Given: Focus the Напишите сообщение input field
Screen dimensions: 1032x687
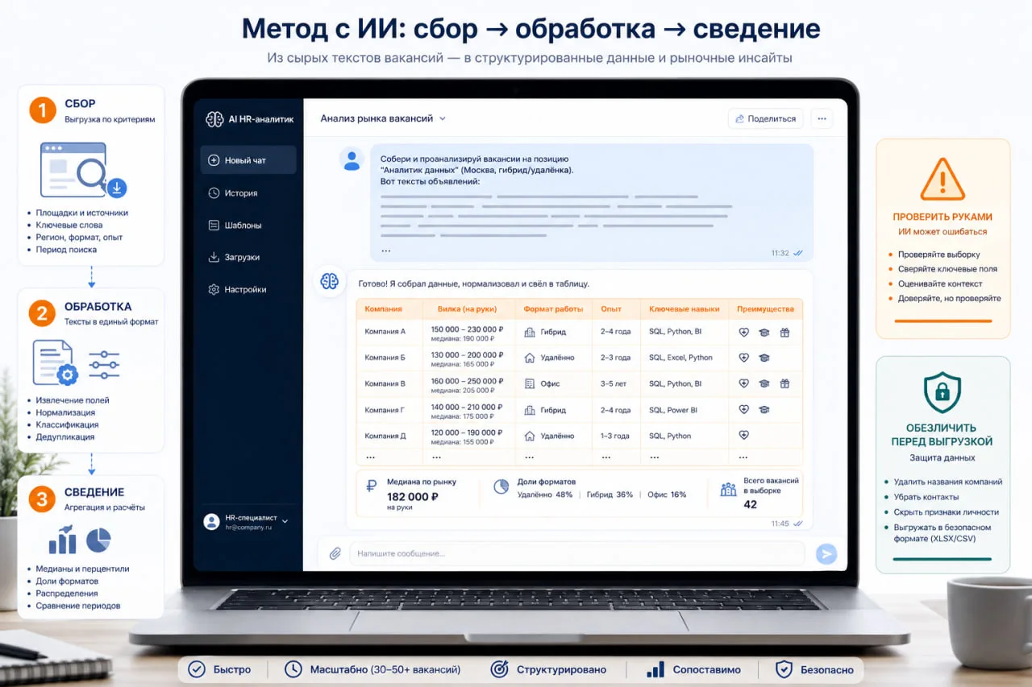Looking at the screenshot, I should (x=577, y=554).
